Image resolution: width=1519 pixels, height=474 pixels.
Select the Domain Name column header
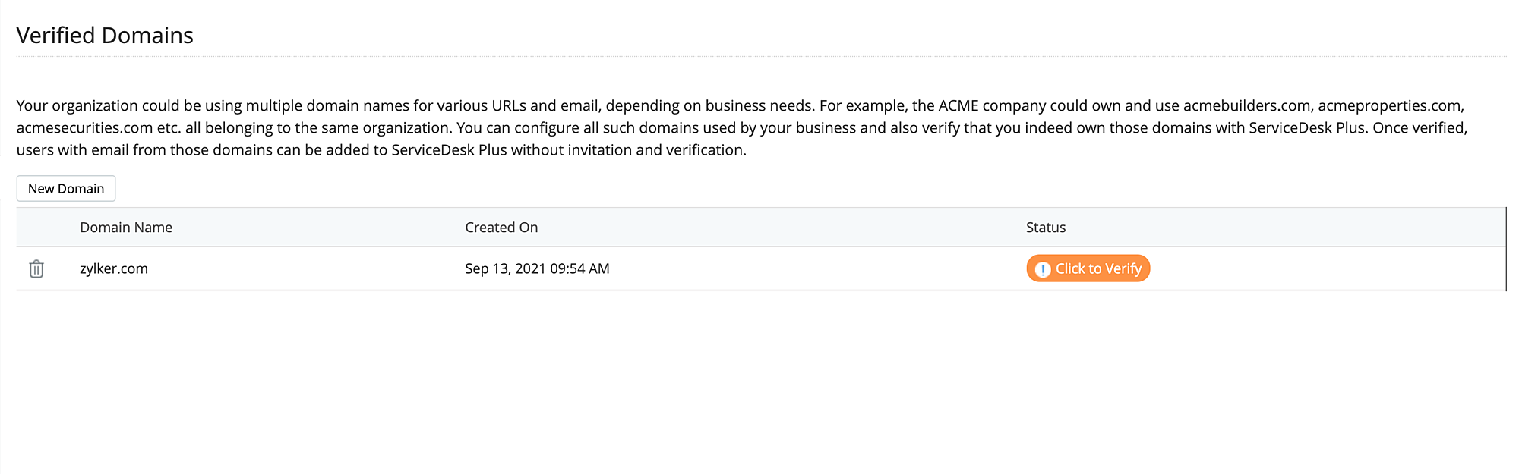[126, 228]
